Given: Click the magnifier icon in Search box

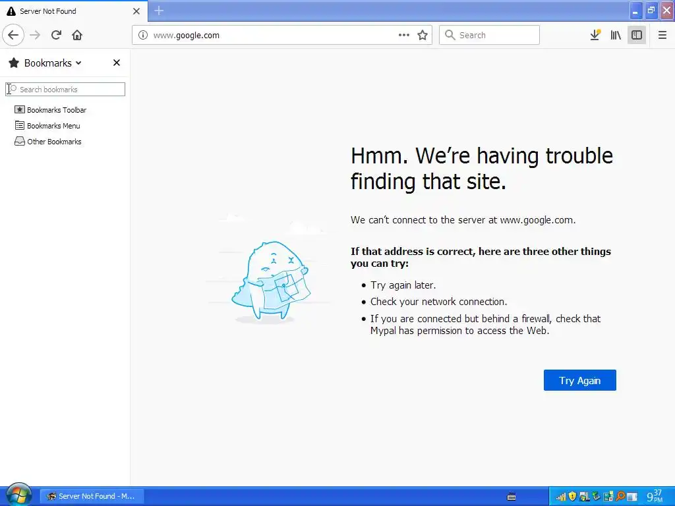Looking at the screenshot, I should (x=450, y=35).
